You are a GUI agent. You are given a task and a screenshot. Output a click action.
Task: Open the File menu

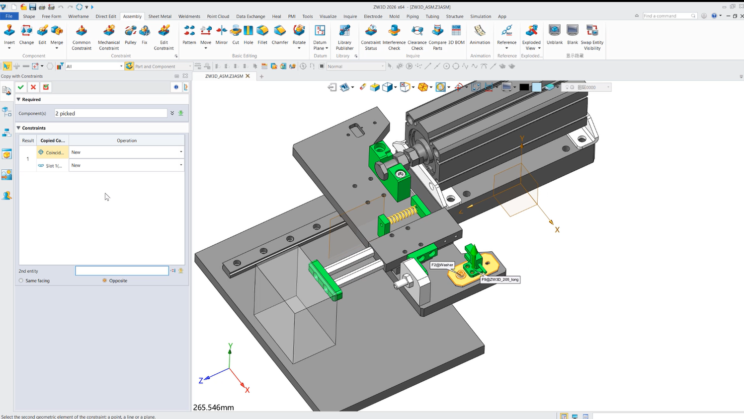coord(8,16)
